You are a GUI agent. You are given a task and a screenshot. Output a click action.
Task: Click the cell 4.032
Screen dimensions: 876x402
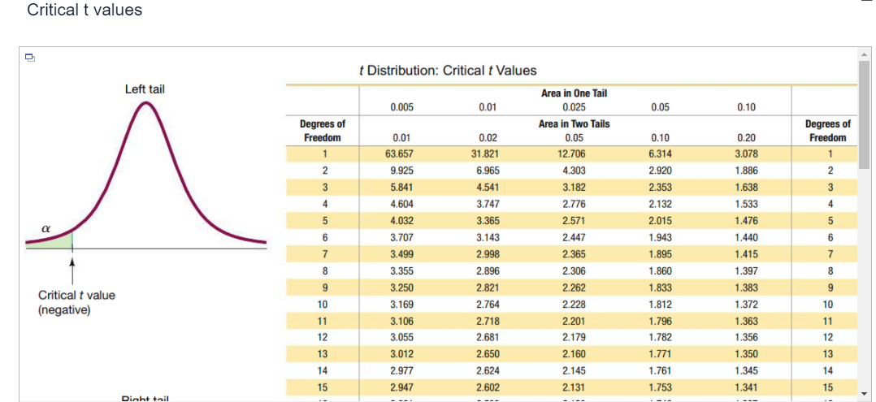coord(401,221)
